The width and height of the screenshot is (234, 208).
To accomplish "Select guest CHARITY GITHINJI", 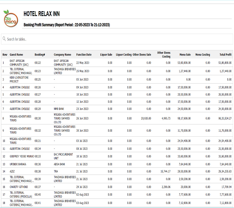I will 19,187.
